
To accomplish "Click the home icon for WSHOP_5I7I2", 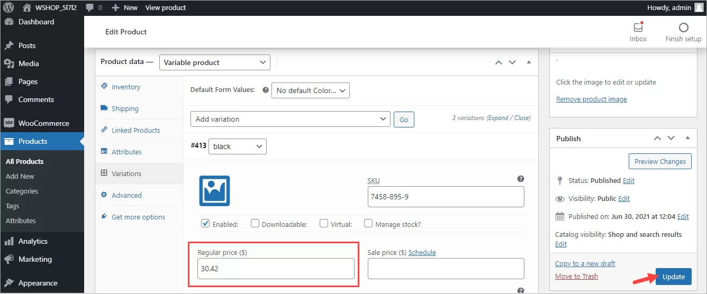I will (x=26, y=7).
